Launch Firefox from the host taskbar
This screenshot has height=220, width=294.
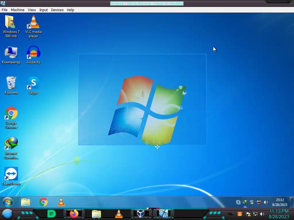[74, 214]
